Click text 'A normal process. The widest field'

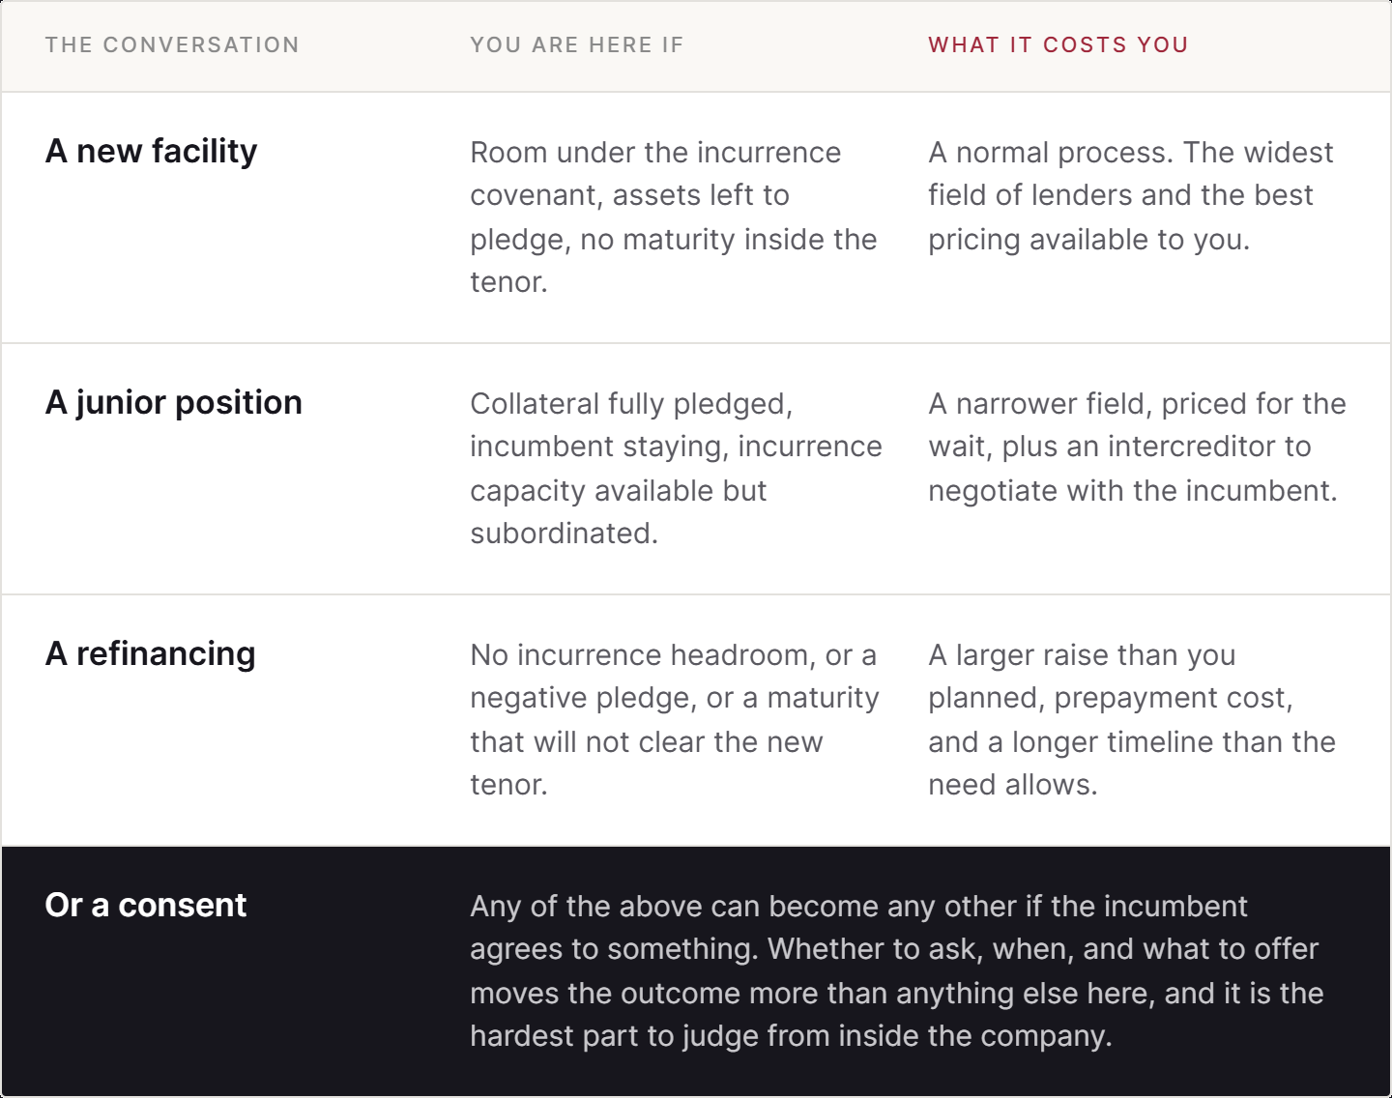coord(1131,174)
